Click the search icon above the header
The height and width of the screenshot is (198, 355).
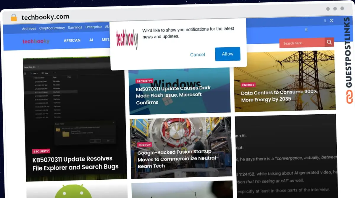[x=306, y=30]
